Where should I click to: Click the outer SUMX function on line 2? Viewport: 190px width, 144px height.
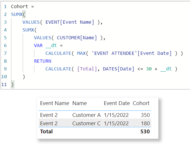tap(17, 14)
